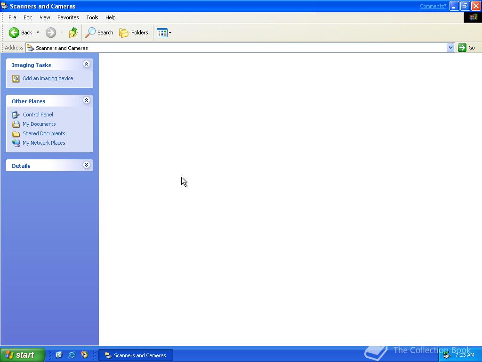Minimize the Scanners and Cameras window
The height and width of the screenshot is (362, 482).
point(454,6)
